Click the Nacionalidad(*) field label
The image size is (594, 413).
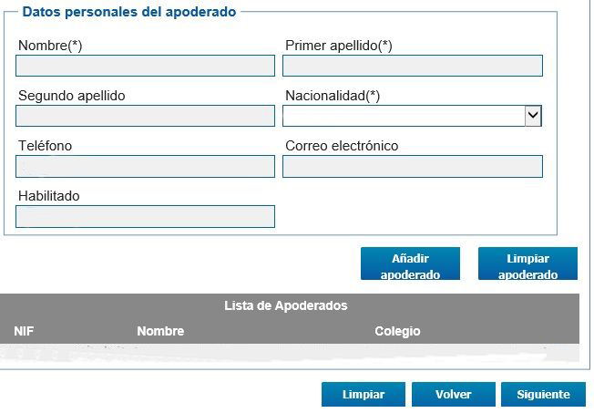pyautogui.click(x=333, y=96)
